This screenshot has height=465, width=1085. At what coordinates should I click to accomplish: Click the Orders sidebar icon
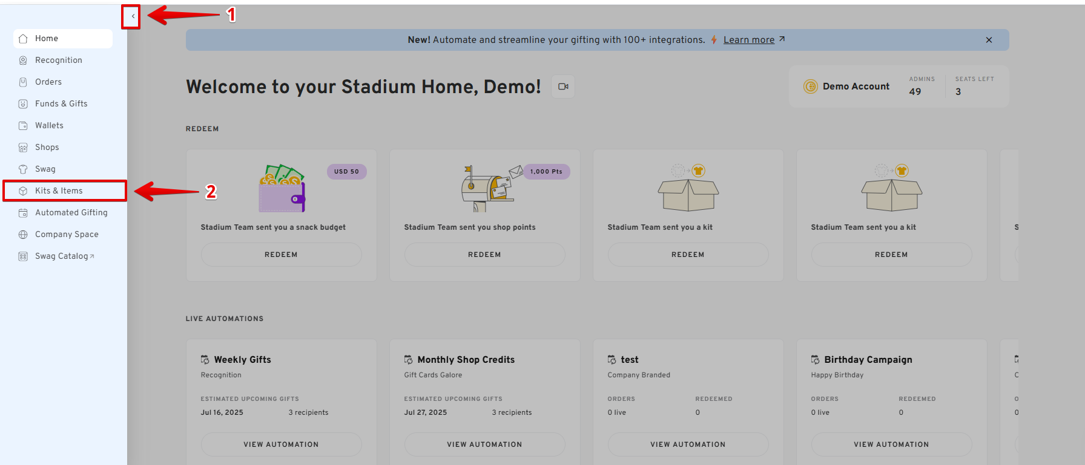coord(23,82)
